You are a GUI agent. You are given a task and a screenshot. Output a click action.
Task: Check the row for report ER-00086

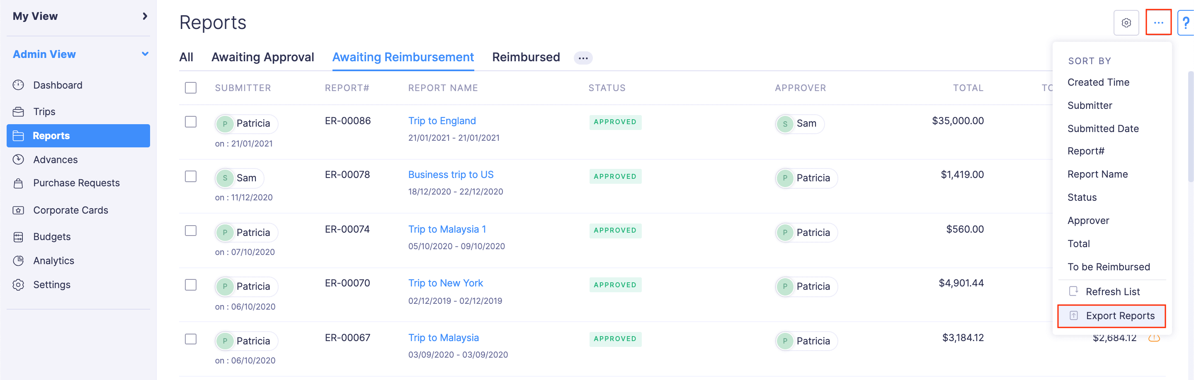tap(191, 122)
